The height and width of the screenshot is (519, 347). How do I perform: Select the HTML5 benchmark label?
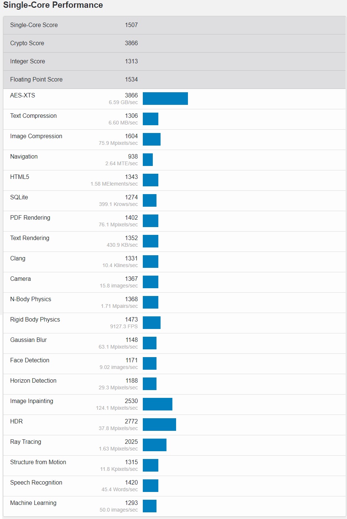pyautogui.click(x=20, y=177)
